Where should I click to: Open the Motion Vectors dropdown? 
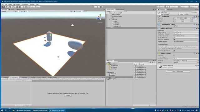[186, 41]
